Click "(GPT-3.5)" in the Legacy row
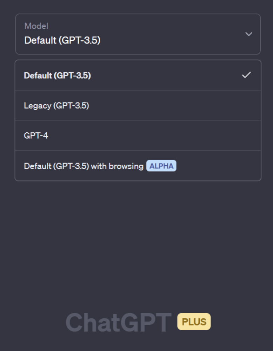The image size is (273, 351). click(71, 105)
